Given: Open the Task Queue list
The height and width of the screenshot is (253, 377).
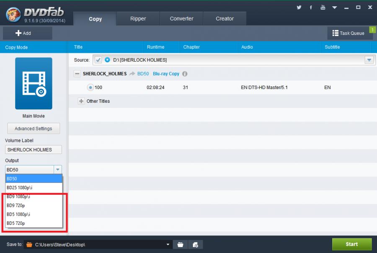Looking at the screenshot, I should pyautogui.click(x=349, y=33).
